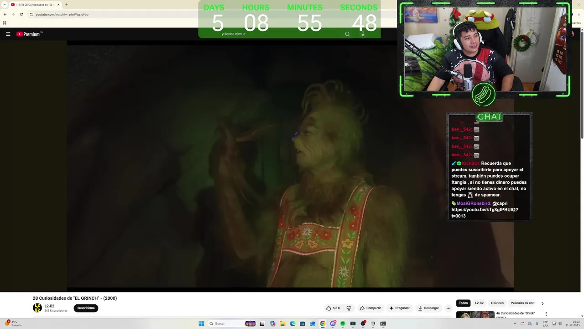Image resolution: width=584 pixels, height=329 pixels.
Task: Open the L2-B2 channel avatar
Action: click(x=37, y=308)
